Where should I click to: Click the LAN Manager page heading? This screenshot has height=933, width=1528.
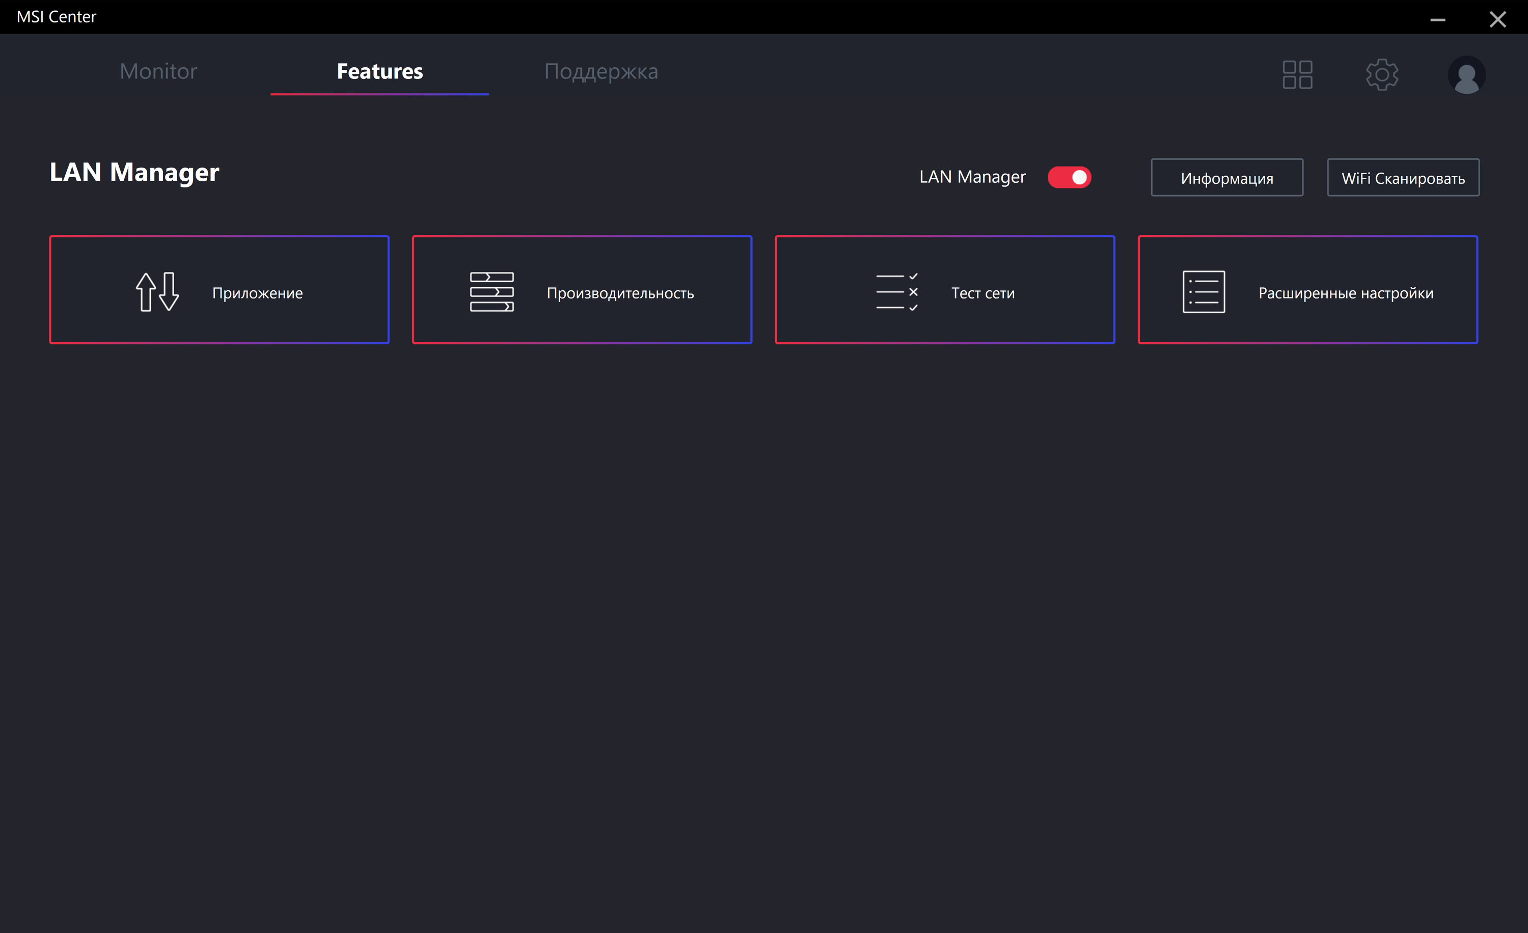point(134,172)
